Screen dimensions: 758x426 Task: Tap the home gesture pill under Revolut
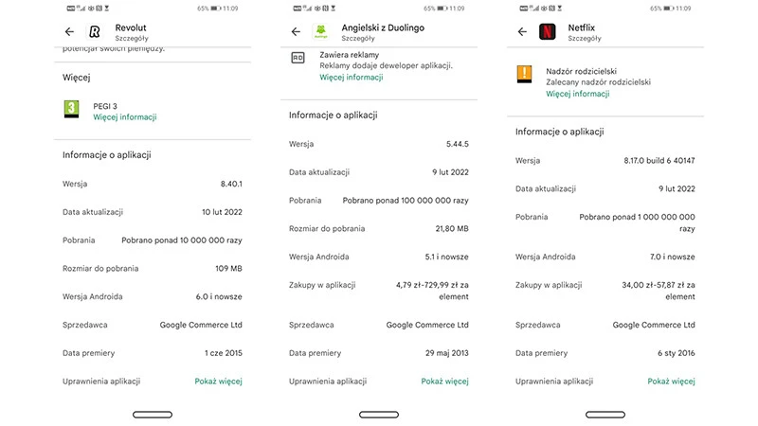[153, 414]
